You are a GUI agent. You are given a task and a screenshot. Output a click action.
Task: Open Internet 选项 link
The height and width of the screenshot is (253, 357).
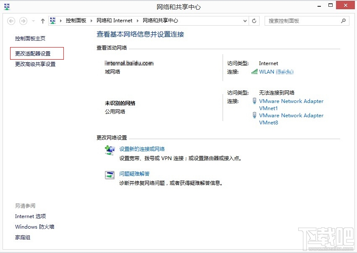31,216
